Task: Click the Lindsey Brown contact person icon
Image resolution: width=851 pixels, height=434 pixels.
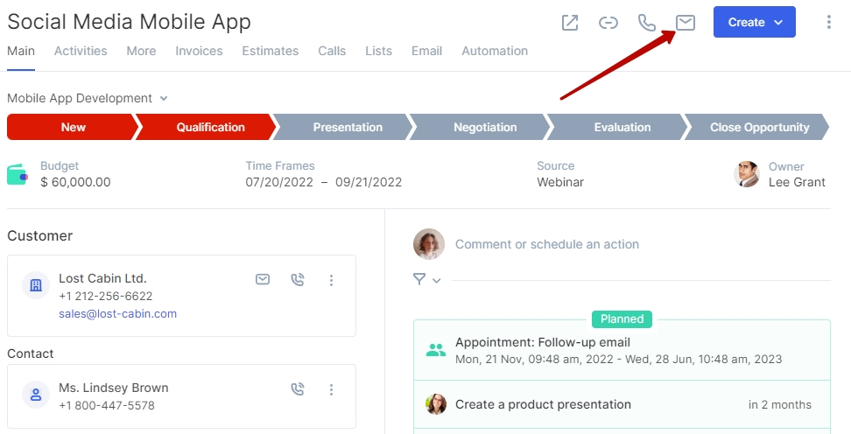Action: pos(36,395)
